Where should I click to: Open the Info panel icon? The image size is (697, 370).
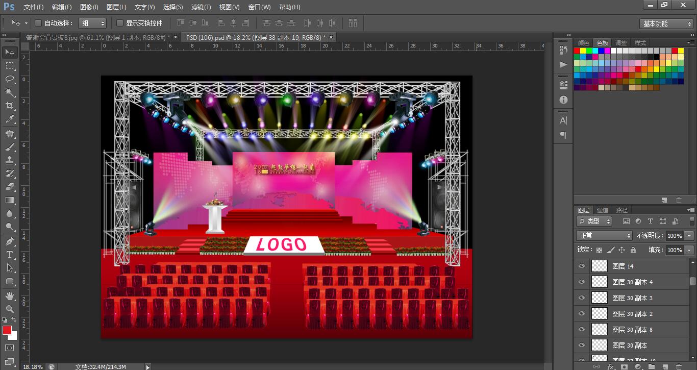[x=563, y=100]
